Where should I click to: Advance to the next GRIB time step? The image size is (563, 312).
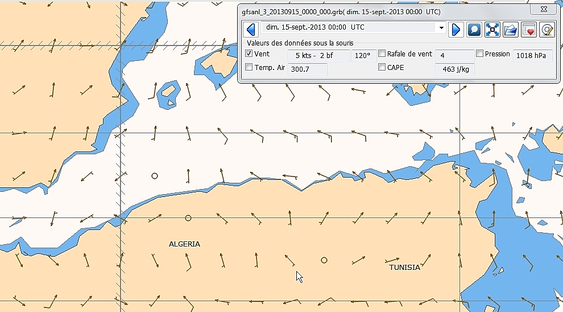point(456,30)
